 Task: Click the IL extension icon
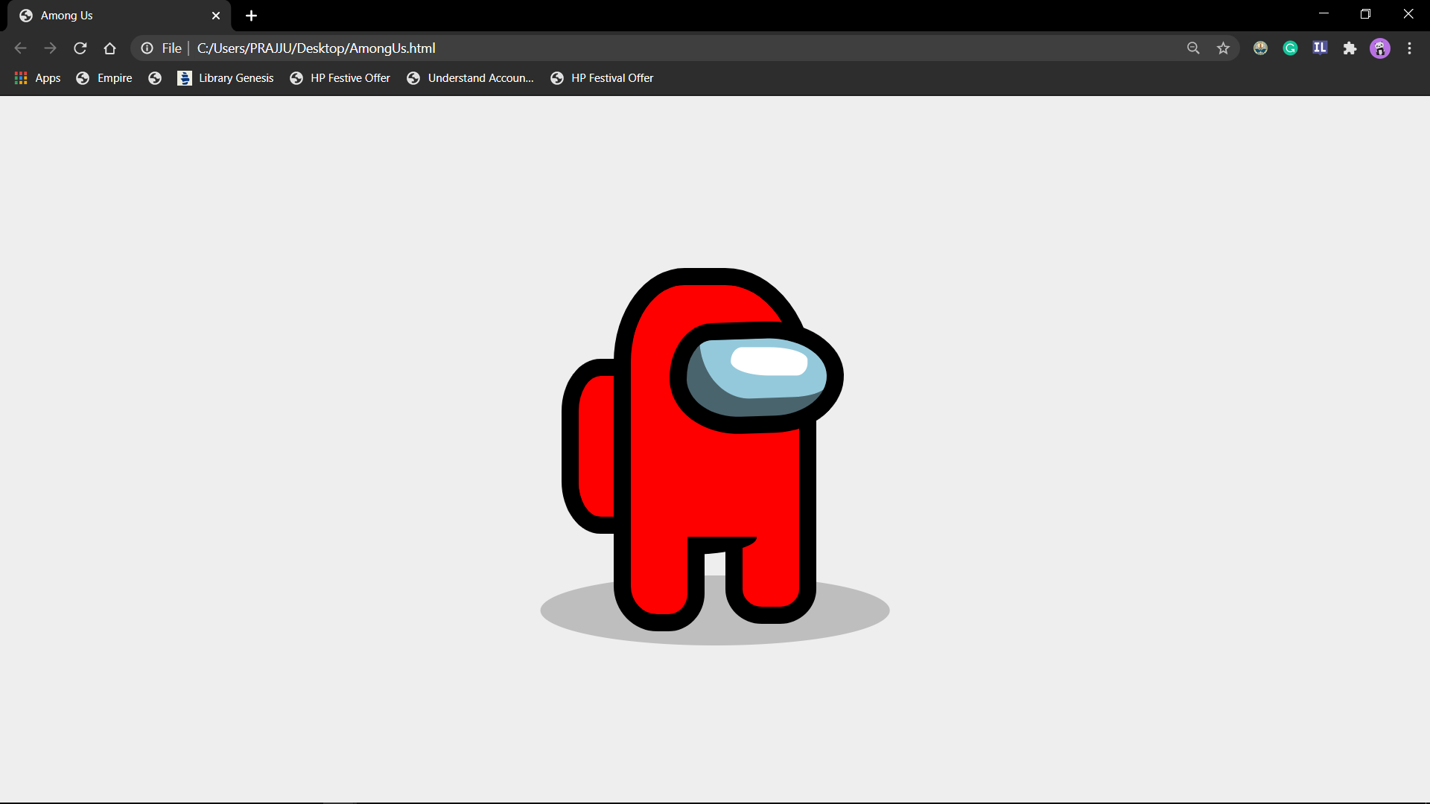point(1320,48)
